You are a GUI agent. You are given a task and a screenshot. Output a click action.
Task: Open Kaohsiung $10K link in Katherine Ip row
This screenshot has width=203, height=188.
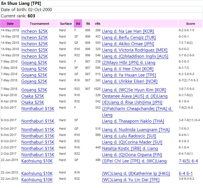tap(37, 173)
